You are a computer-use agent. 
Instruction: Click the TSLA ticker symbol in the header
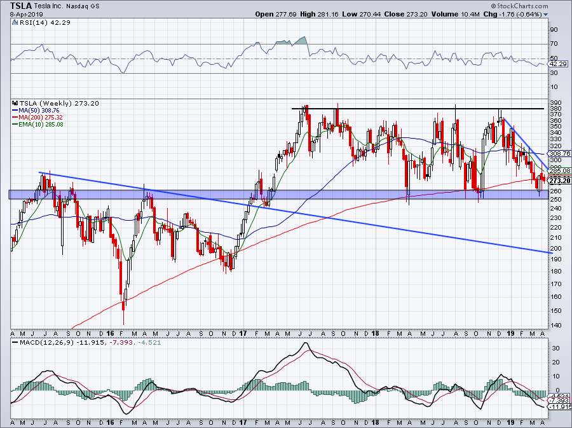click(21, 6)
